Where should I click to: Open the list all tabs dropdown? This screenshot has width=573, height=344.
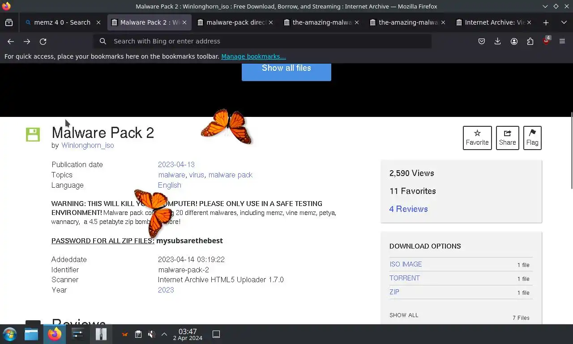pyautogui.click(x=564, y=22)
